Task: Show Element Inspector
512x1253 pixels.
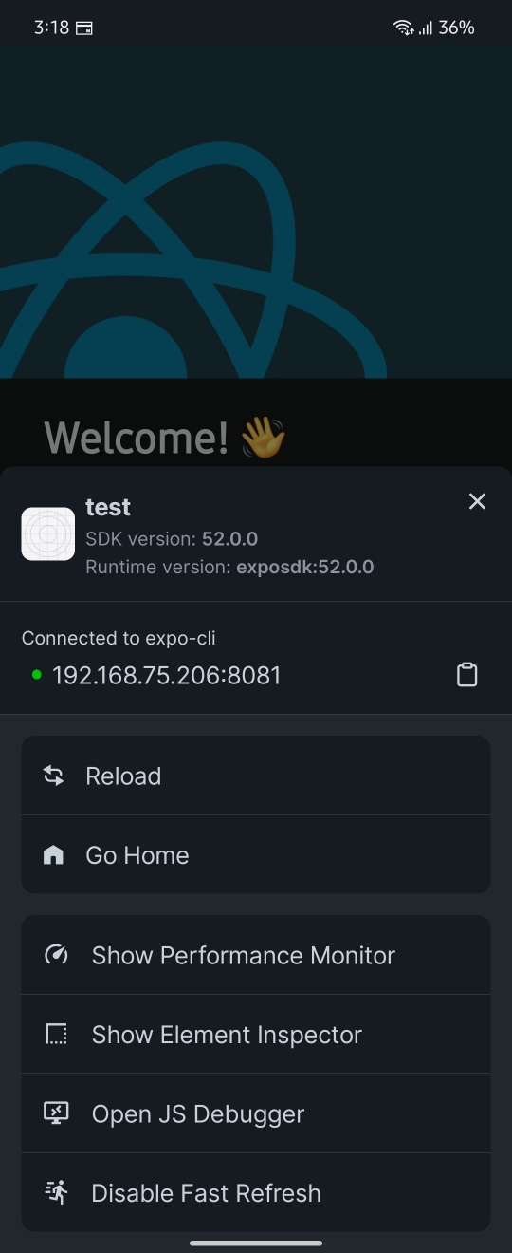Action: 256,1035
